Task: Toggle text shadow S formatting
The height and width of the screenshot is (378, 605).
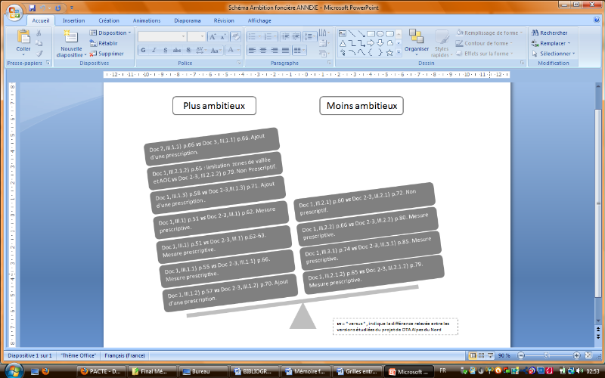Action: 188,50
